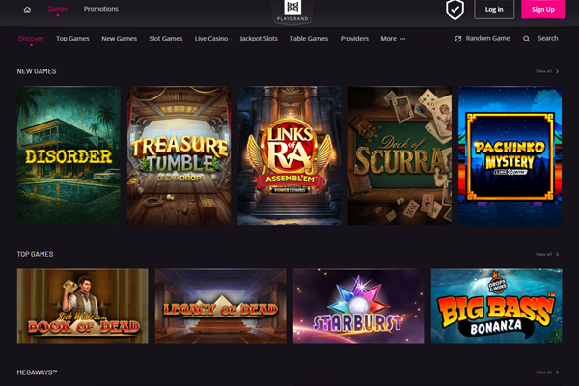Expand New Games chevron arrow

click(557, 71)
